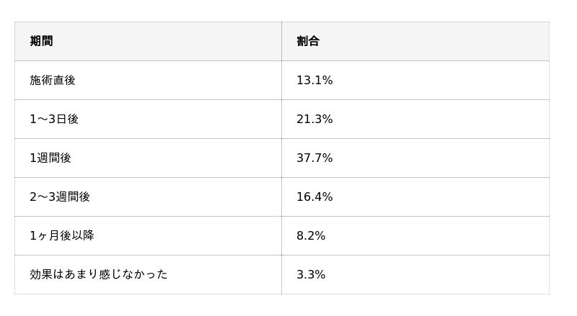This screenshot has height=316, width=577.
Task: Click the 37.7% value
Action: pyautogui.click(x=314, y=158)
